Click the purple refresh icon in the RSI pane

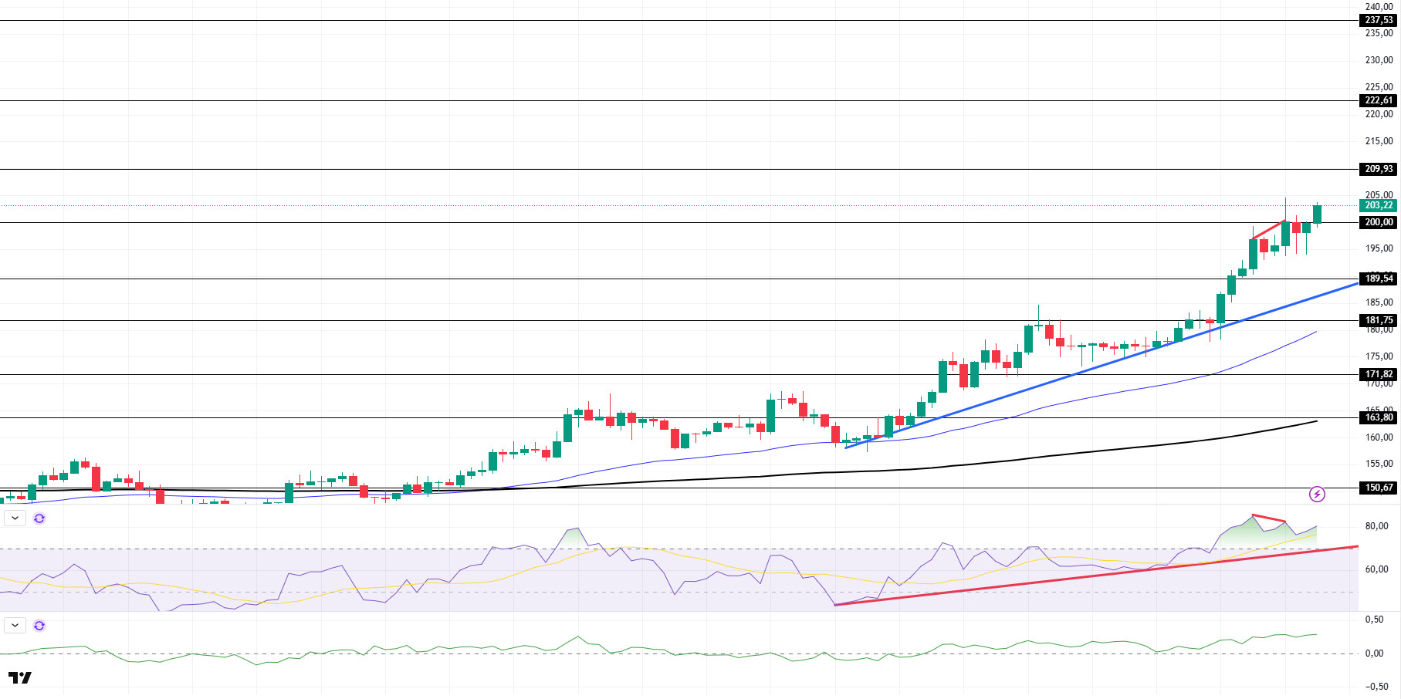pyautogui.click(x=39, y=518)
